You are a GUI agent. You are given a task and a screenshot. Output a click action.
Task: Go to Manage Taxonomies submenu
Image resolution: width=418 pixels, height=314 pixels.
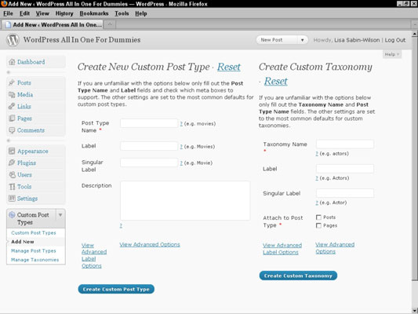pyautogui.click(x=35, y=260)
